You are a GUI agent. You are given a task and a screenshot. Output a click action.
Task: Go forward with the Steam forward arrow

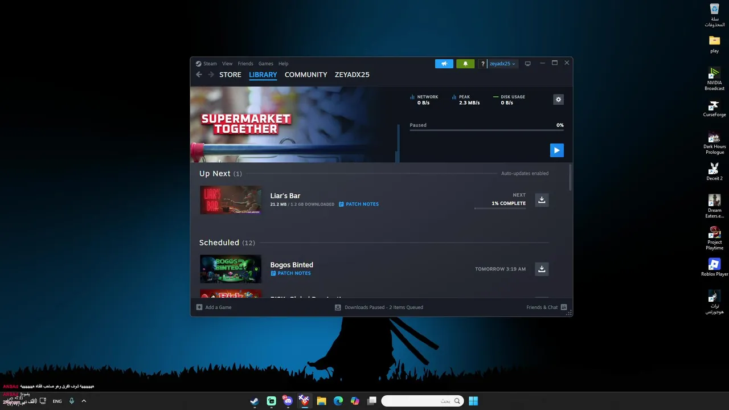211,75
